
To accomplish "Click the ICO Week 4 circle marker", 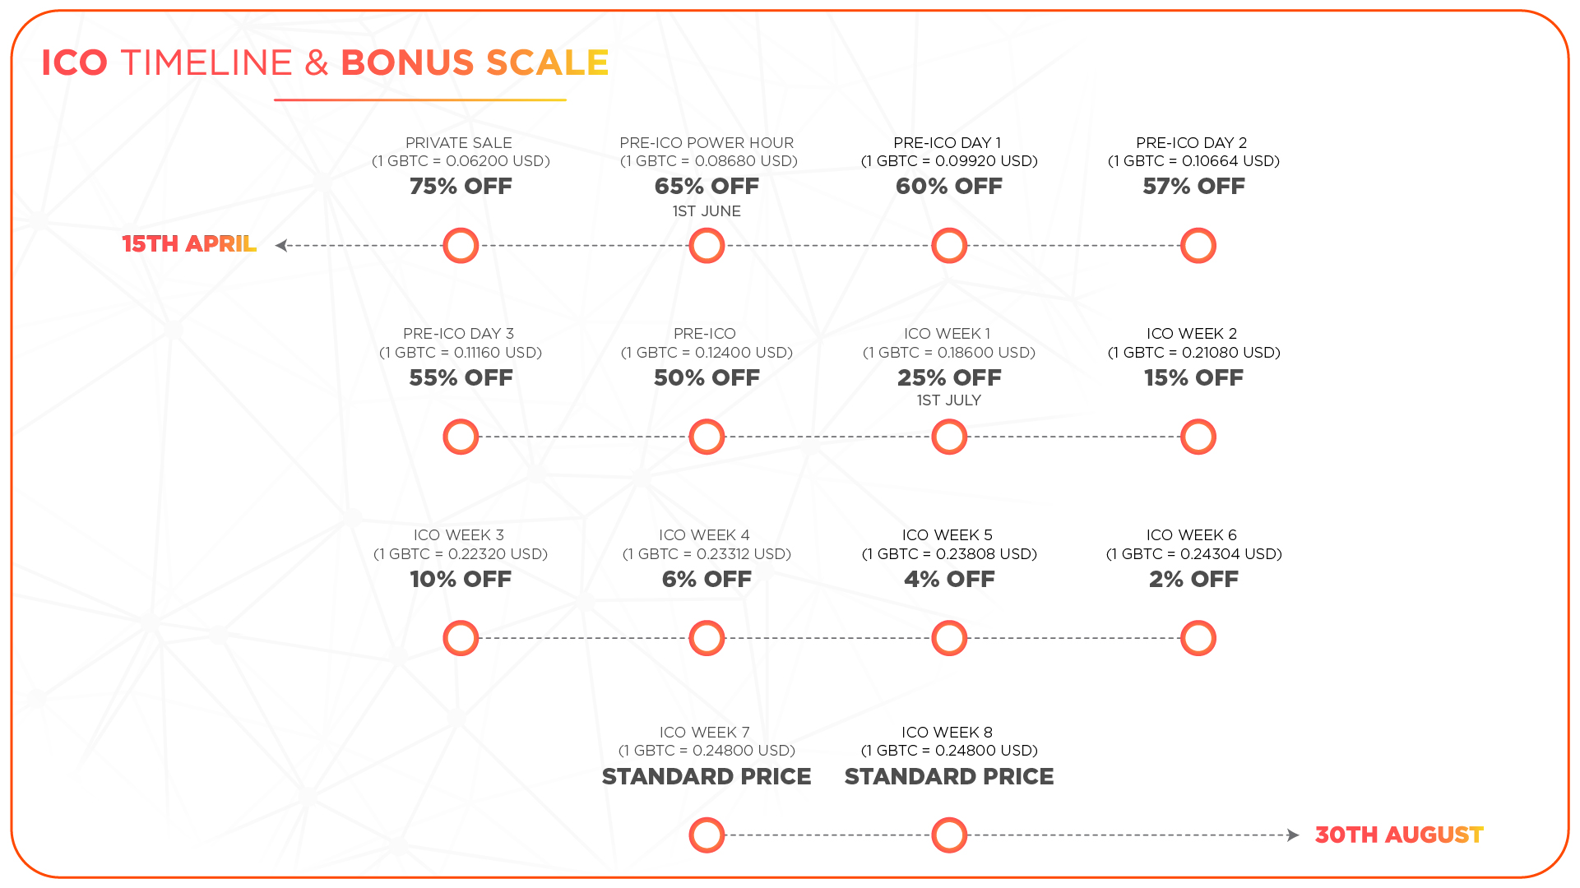I will click(x=707, y=638).
